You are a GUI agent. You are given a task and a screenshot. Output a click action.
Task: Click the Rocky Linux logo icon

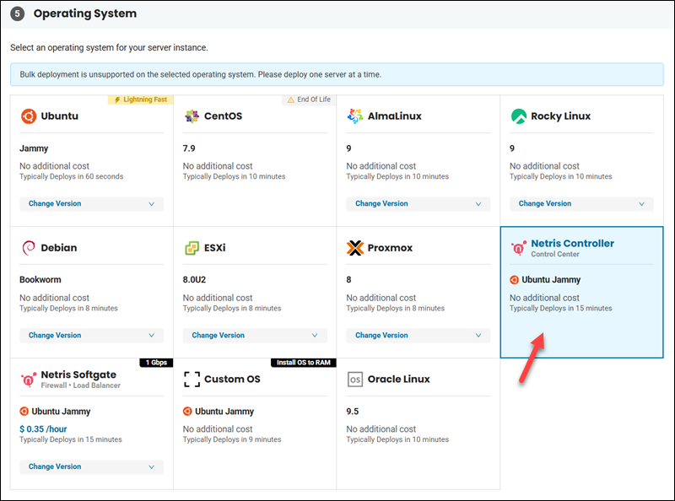coord(519,116)
